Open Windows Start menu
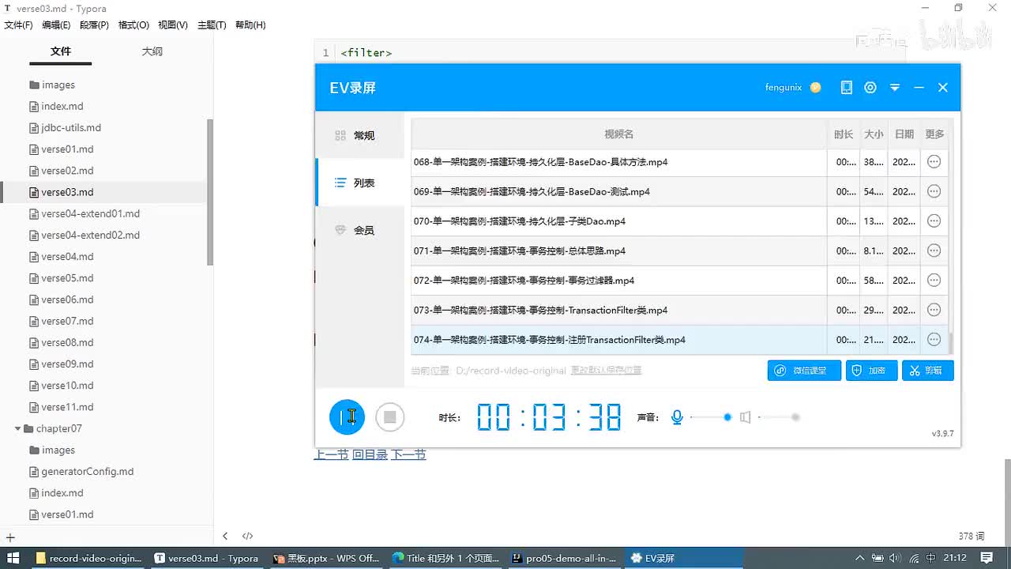The width and height of the screenshot is (1011, 569). [14, 558]
